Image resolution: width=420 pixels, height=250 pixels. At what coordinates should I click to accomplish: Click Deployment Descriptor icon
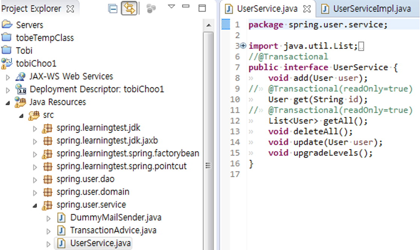(20, 89)
